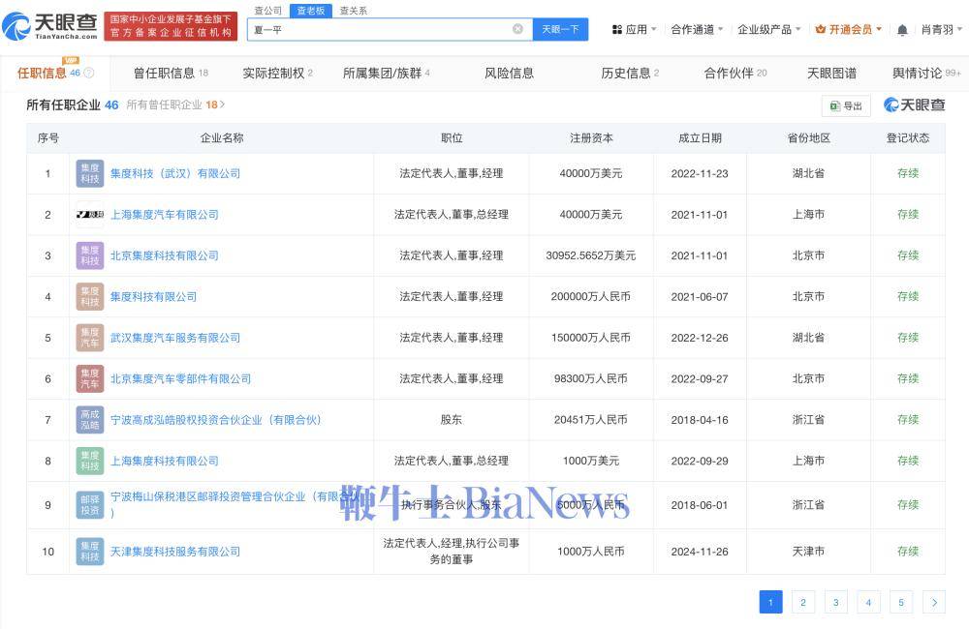Viewport: 969px width, 629px height.
Task: Open user menu 肖青羽
Action: click(942, 29)
